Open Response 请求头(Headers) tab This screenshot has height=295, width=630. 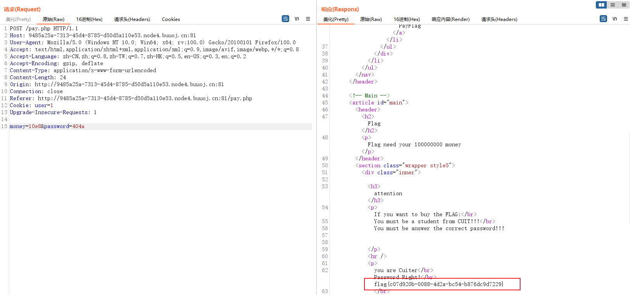coord(499,19)
